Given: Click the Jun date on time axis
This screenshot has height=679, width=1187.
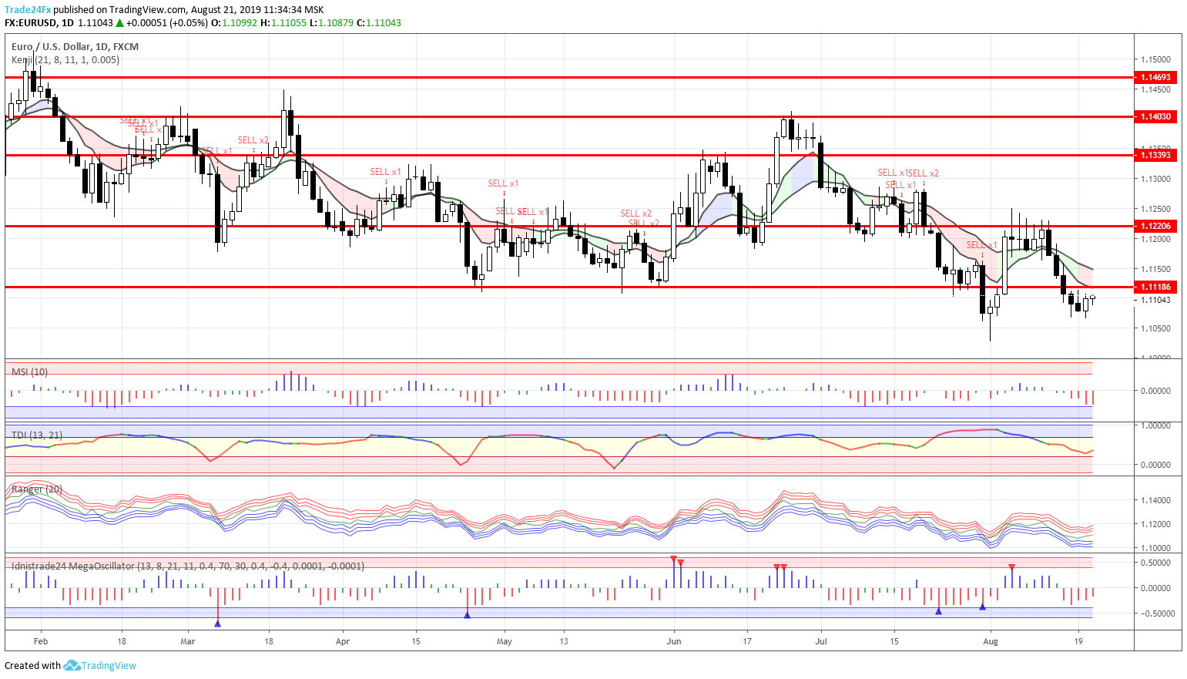Looking at the screenshot, I should point(674,640).
